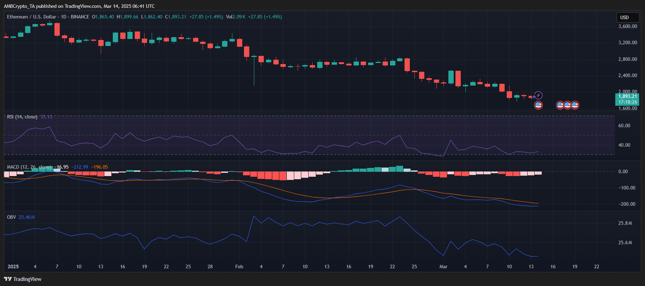
Task: Select the OBV indicator label
Action: coord(11,217)
